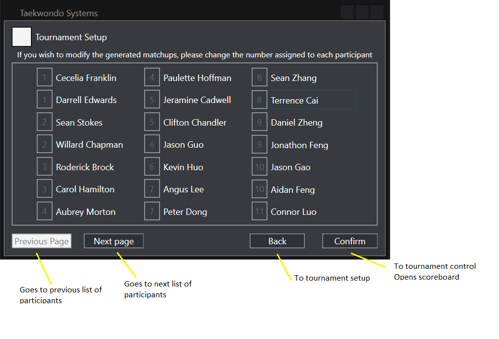Click Back to return to tournament setup
This screenshot has height=339, width=499.
coord(277,241)
